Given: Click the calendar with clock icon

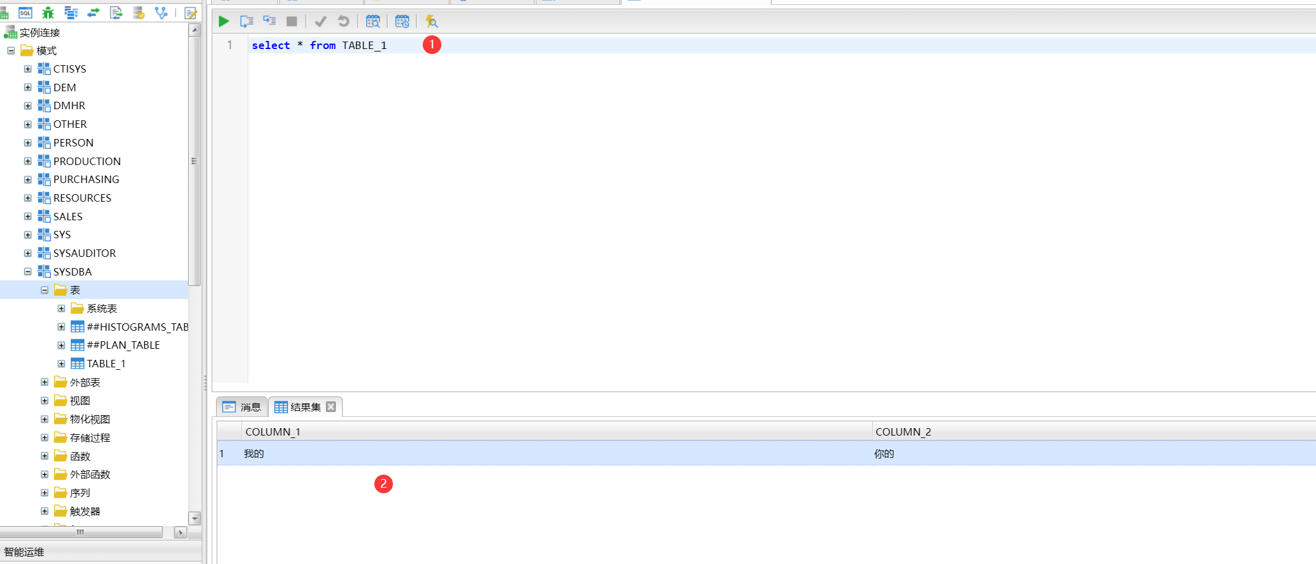Looking at the screenshot, I should [x=402, y=22].
